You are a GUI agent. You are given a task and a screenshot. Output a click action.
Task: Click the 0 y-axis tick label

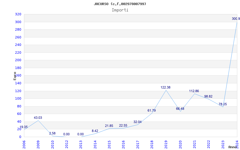(x=20, y=137)
